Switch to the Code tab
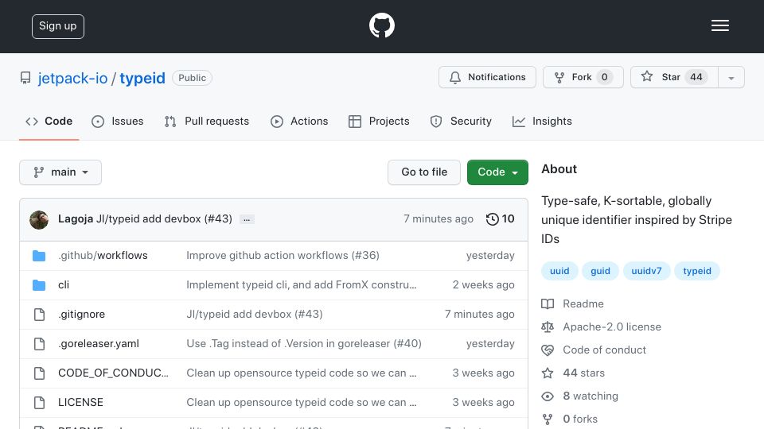The height and width of the screenshot is (429, 764). (x=49, y=121)
